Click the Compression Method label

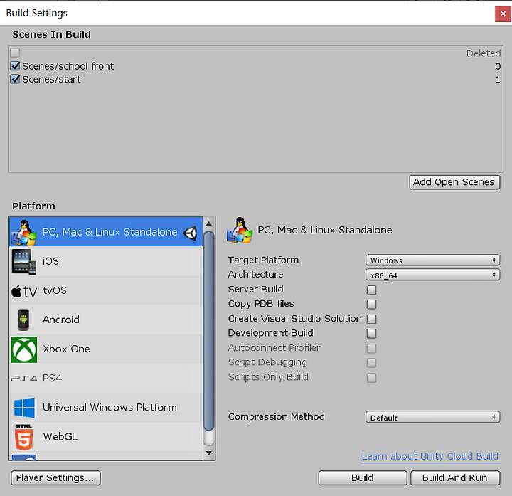click(x=276, y=416)
